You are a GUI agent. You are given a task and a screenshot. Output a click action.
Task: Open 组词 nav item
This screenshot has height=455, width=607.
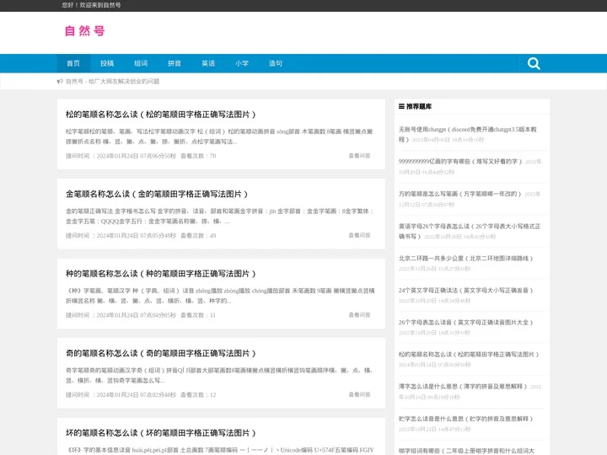click(141, 63)
